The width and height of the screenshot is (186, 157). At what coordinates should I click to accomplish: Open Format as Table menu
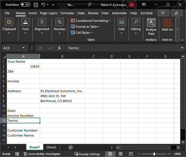pyautogui.click(x=85, y=27)
